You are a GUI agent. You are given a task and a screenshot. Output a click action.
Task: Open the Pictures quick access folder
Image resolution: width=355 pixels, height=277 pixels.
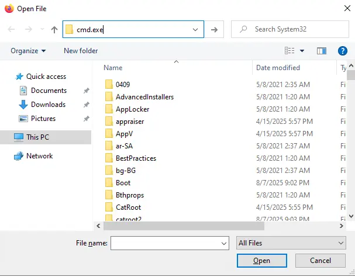tap(43, 119)
